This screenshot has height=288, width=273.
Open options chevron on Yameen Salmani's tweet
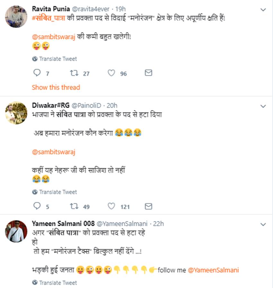[263, 224]
